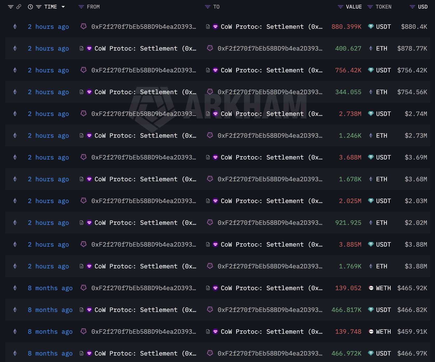435x362 pixels.
Task: Open CoW Protocol sender of 400.627 ETH transfer
Action: (x=145, y=48)
